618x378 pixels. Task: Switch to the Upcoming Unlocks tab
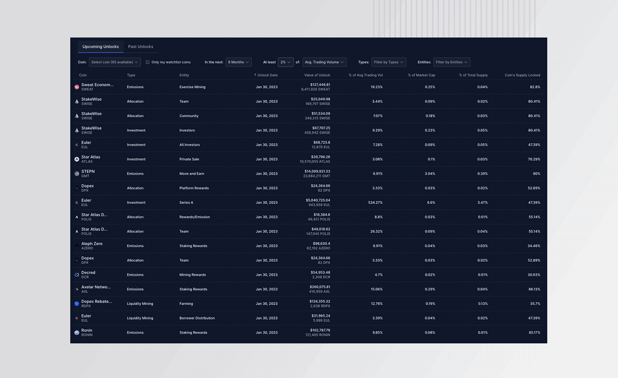(101, 47)
